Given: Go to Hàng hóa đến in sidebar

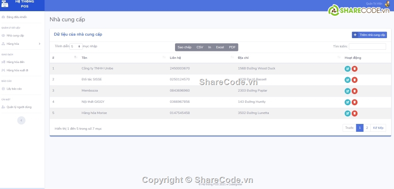Looking at the screenshot, I should pyautogui.click(x=15, y=62).
